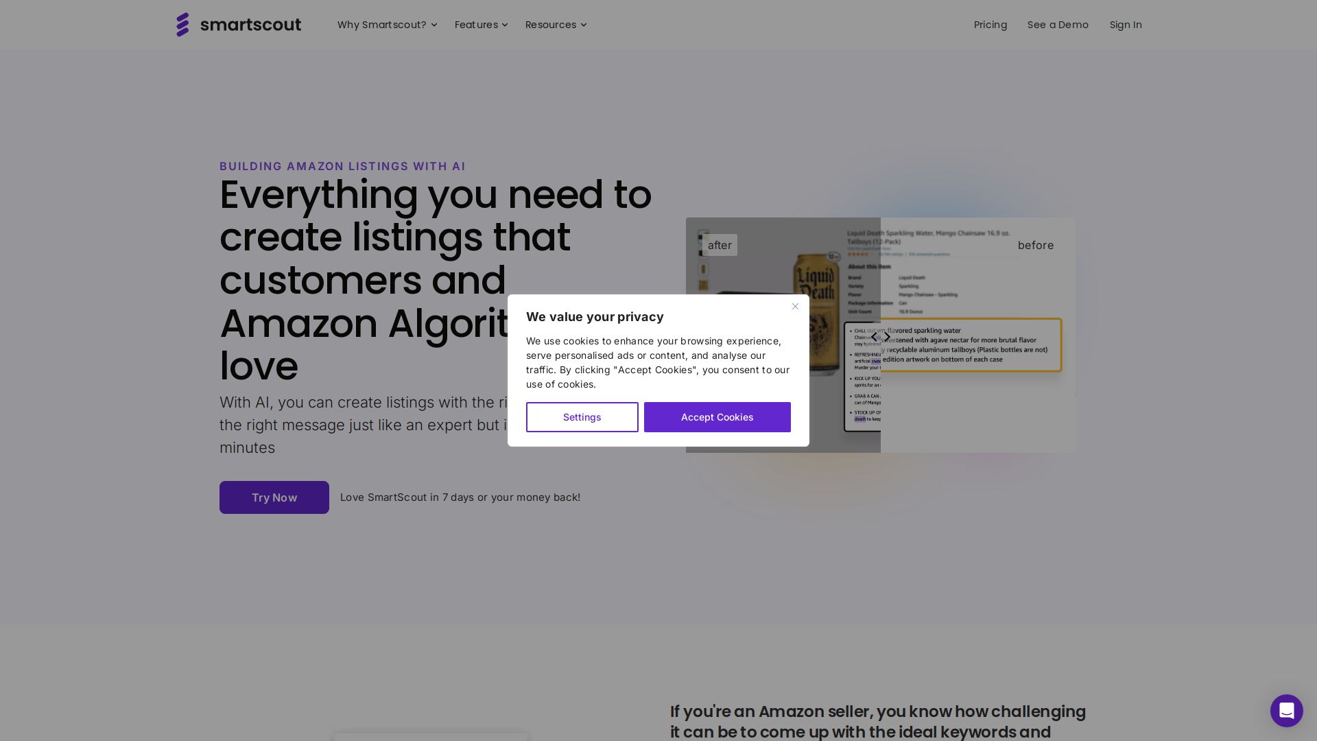This screenshot has width=1317, height=741.
Task: Click Accept Cookies button
Action: pos(717,417)
